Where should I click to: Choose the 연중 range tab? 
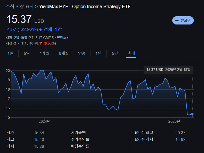pos(82,53)
